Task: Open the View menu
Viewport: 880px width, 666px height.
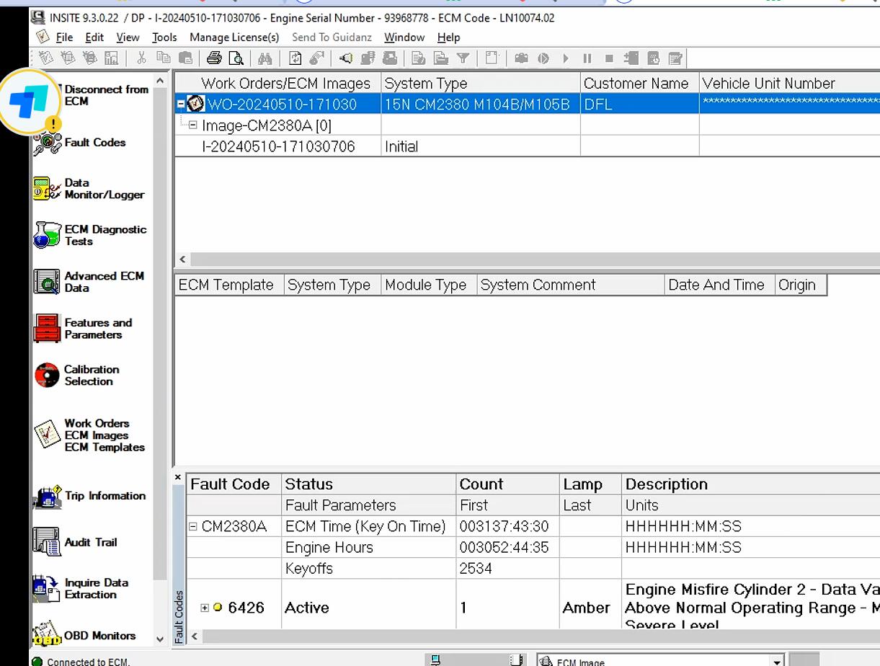Action: pyautogui.click(x=128, y=37)
